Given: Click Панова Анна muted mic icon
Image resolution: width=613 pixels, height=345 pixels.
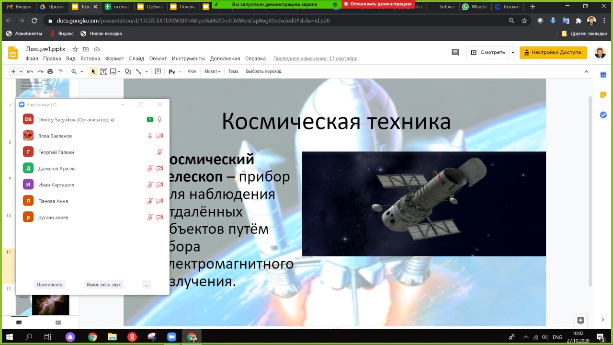Looking at the screenshot, I should tap(150, 201).
